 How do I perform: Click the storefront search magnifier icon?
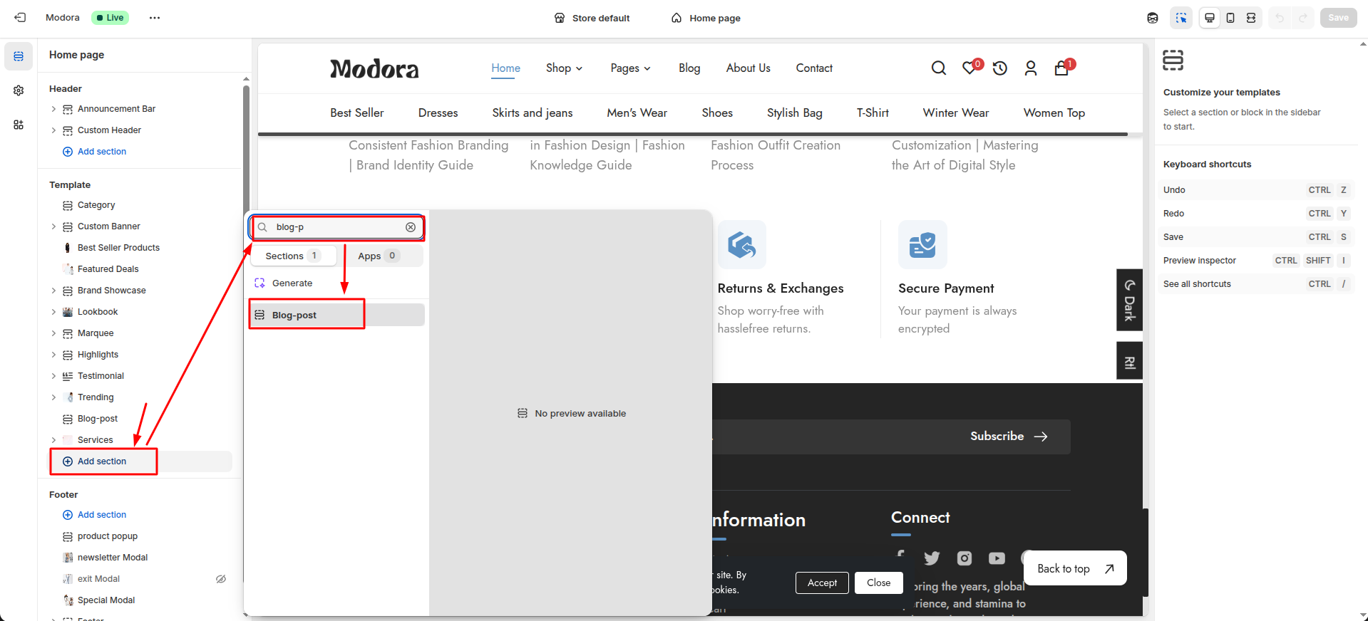click(x=939, y=68)
